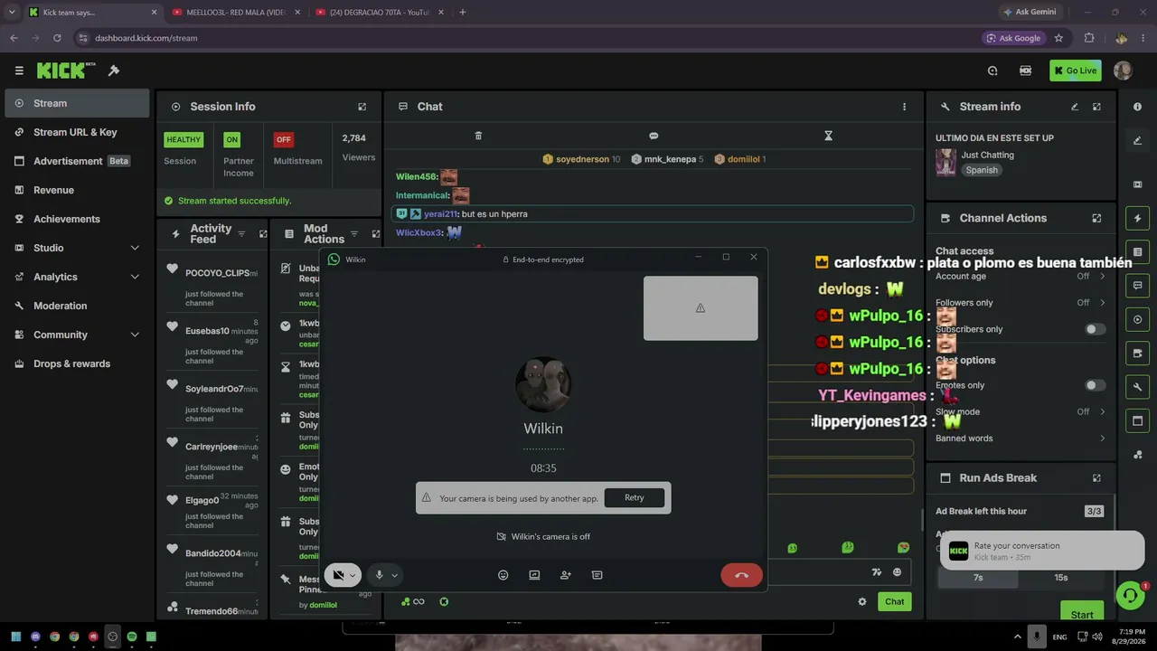The width and height of the screenshot is (1157, 651).
Task: Open Drops & rewards page
Action: click(x=77, y=363)
